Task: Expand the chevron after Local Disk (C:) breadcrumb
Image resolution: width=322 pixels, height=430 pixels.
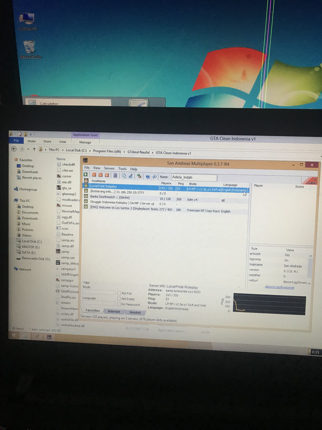Action: [x=90, y=151]
